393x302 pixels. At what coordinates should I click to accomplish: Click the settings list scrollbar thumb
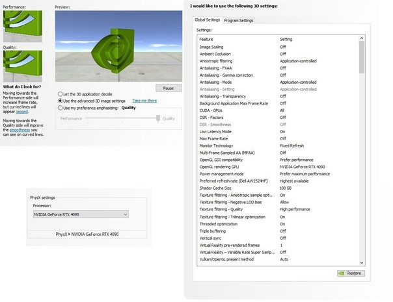click(361, 57)
